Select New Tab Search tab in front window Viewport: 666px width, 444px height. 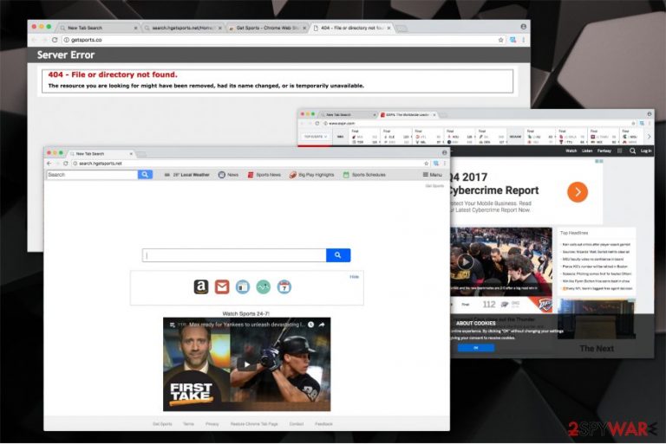click(x=101, y=153)
